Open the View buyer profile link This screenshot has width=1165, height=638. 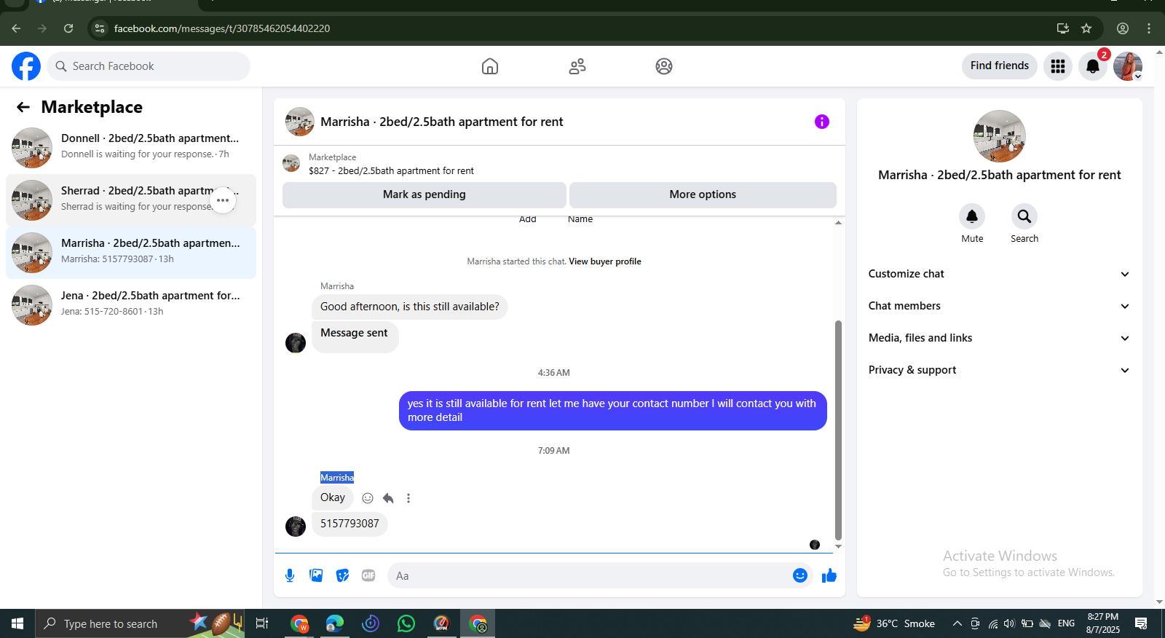[605, 261]
